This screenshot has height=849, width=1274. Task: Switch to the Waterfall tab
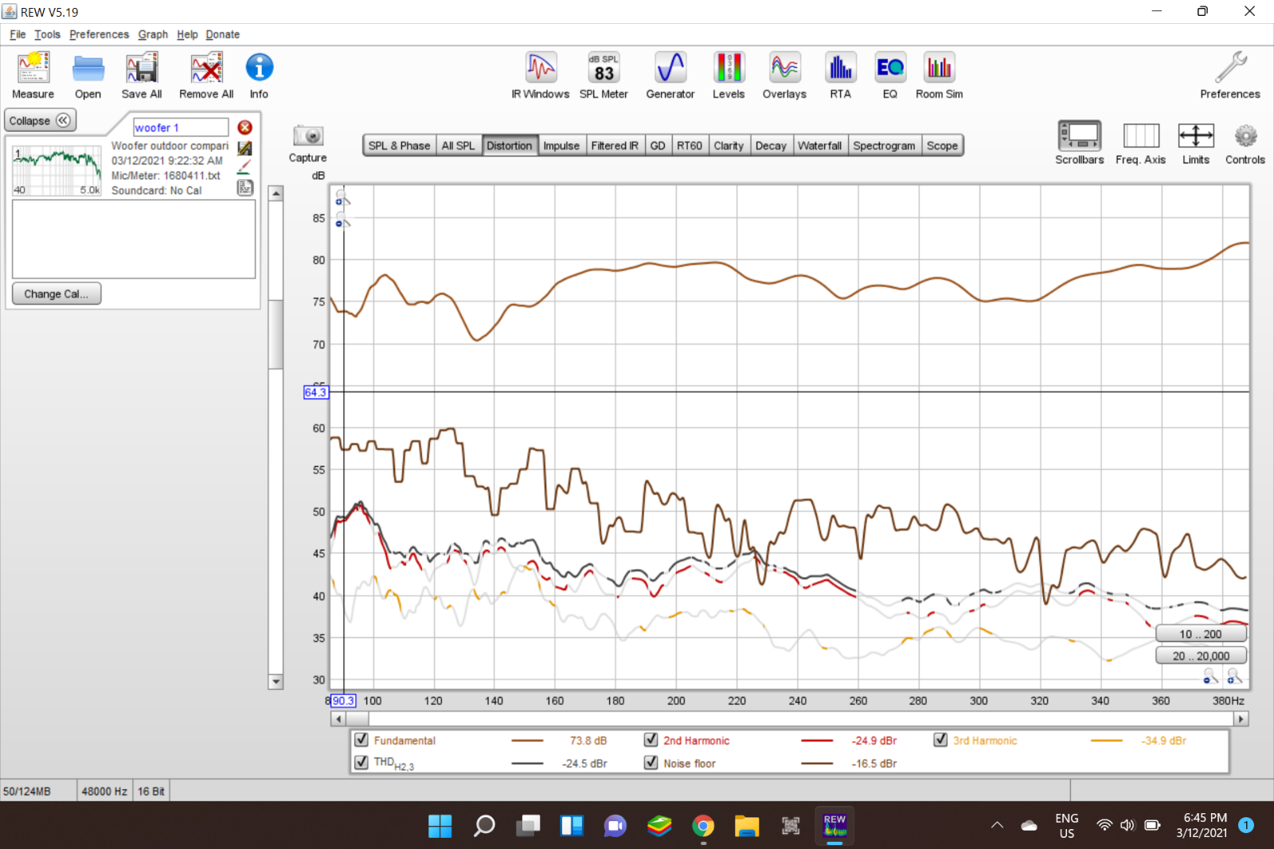coord(819,146)
